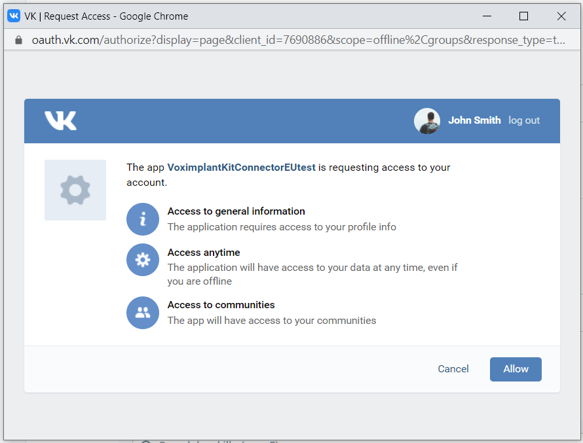
Task: Click the 'Access anytime' heading
Action: 204,252
